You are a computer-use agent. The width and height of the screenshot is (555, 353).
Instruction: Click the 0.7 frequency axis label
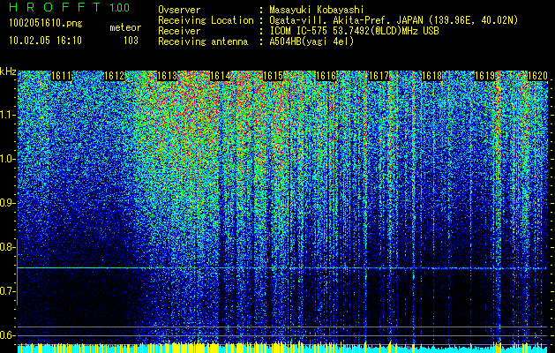point(8,291)
